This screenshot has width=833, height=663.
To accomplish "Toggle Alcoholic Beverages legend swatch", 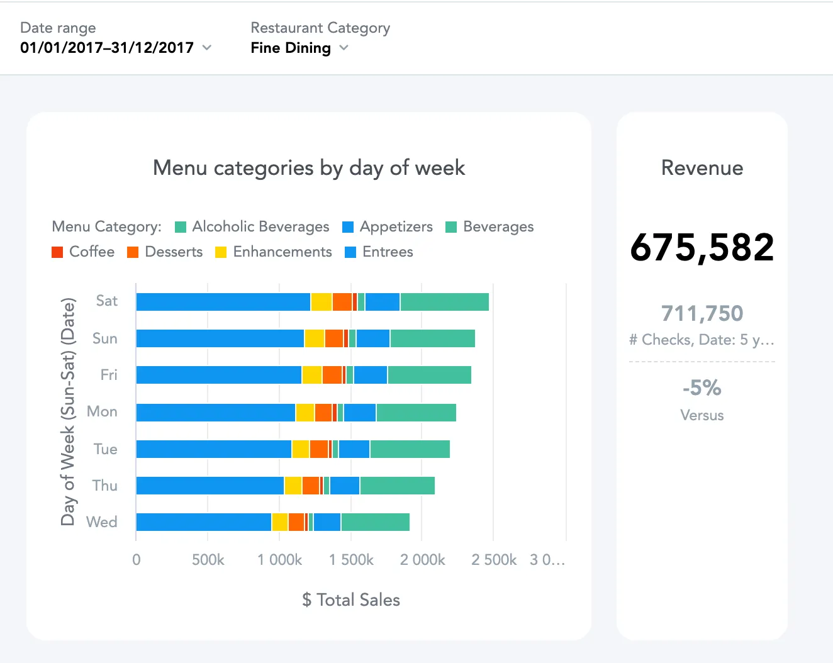I will pyautogui.click(x=181, y=227).
